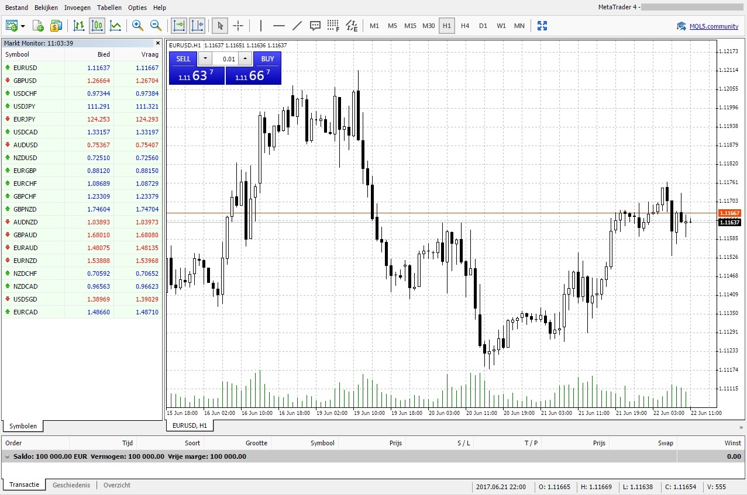Viewport: 747px width, 495px height.
Task: Click the lot size input field
Action: (225, 58)
